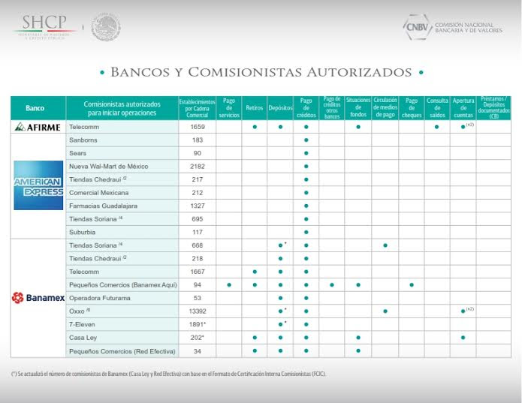The image size is (522, 403).
Task: Click the Circulación de medios dot for Oxxo
Action: [385, 311]
